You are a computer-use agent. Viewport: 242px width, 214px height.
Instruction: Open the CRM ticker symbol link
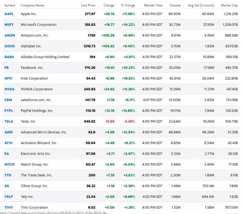[8, 100]
